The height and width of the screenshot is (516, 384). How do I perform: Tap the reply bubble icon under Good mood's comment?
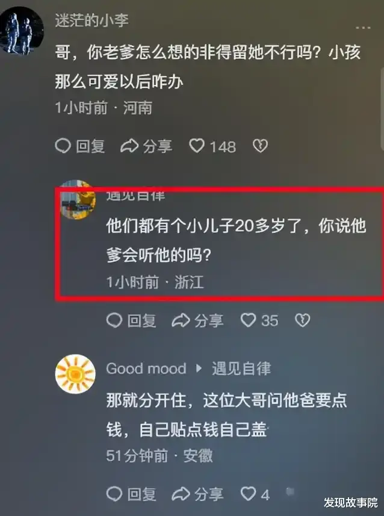pos(114,494)
